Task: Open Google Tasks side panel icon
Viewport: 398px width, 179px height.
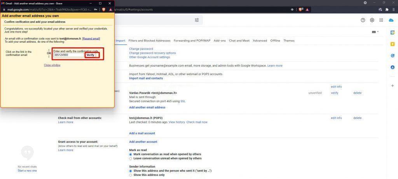Action: (x=393, y=56)
